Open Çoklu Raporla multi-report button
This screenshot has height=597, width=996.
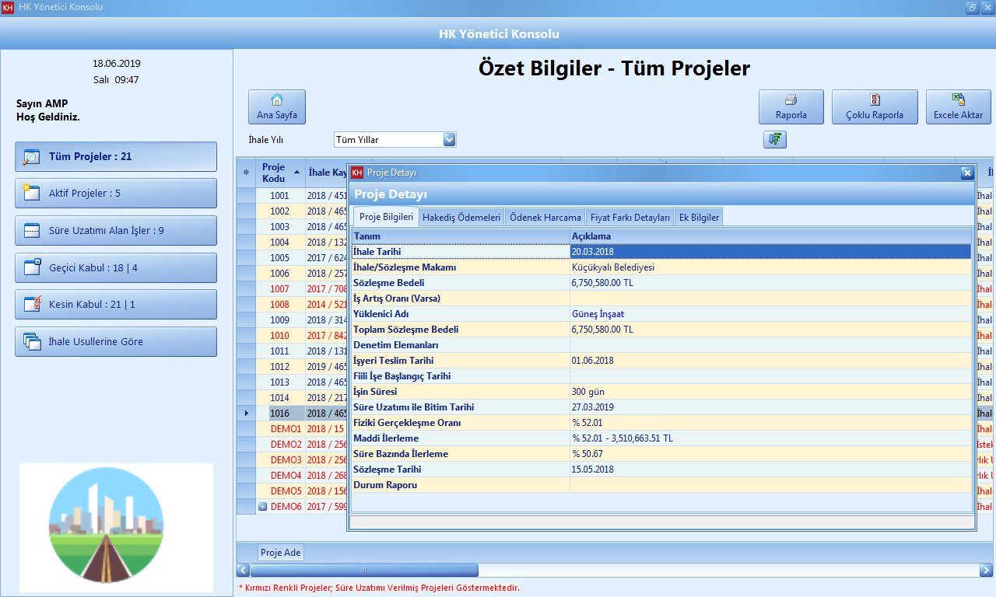tap(874, 106)
